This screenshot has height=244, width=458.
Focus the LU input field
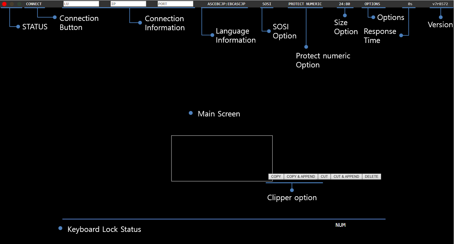pos(81,4)
